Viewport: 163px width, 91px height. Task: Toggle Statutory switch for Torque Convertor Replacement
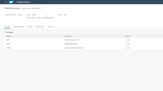point(127,48)
